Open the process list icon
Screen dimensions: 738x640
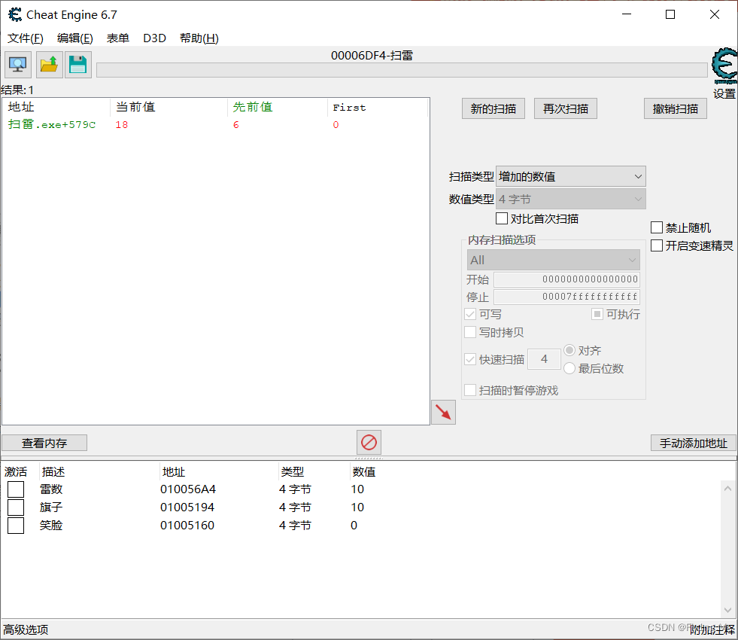17,65
